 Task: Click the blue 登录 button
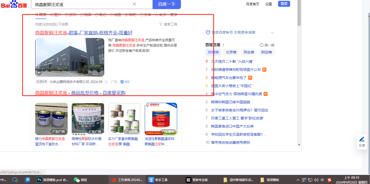[284, 4]
